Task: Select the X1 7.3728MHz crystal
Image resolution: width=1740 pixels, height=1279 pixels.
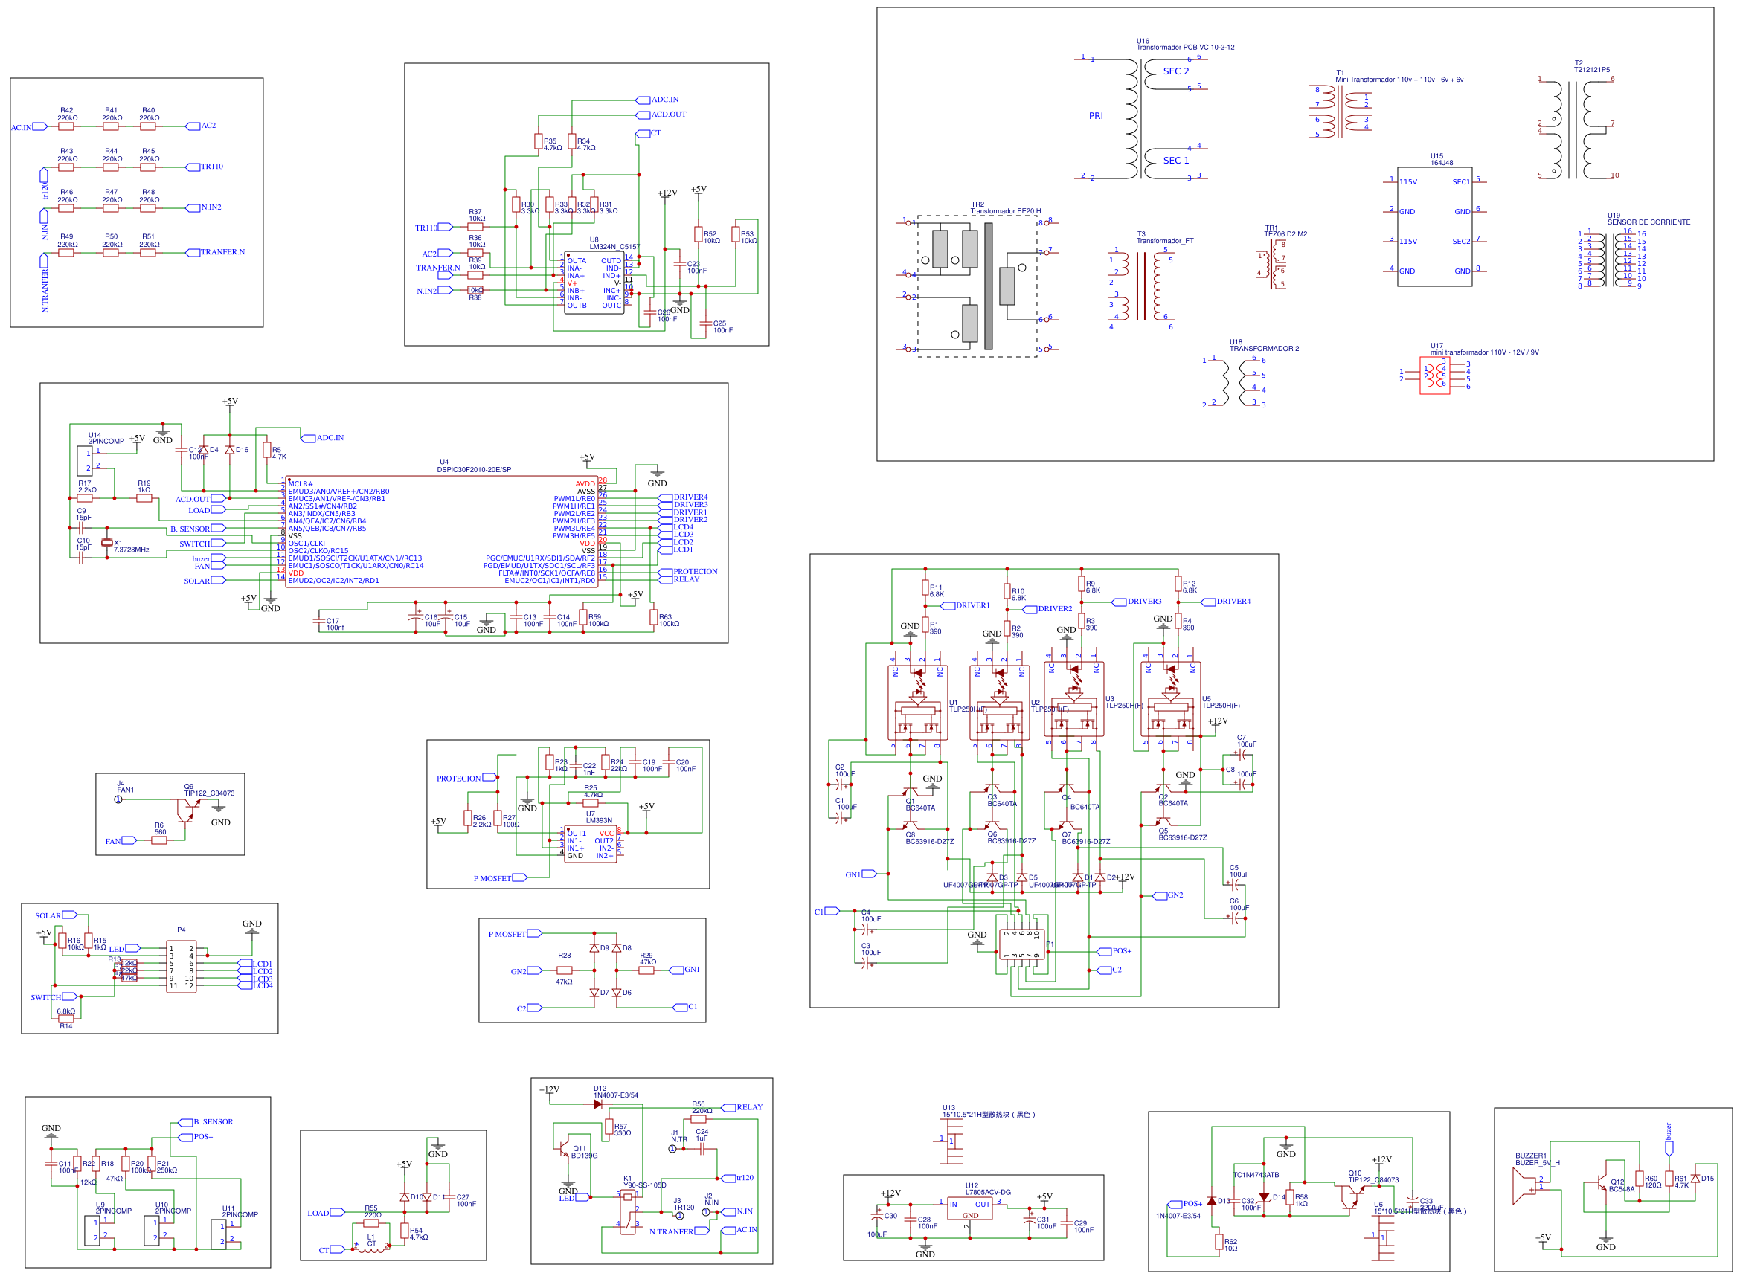Action: pos(107,543)
